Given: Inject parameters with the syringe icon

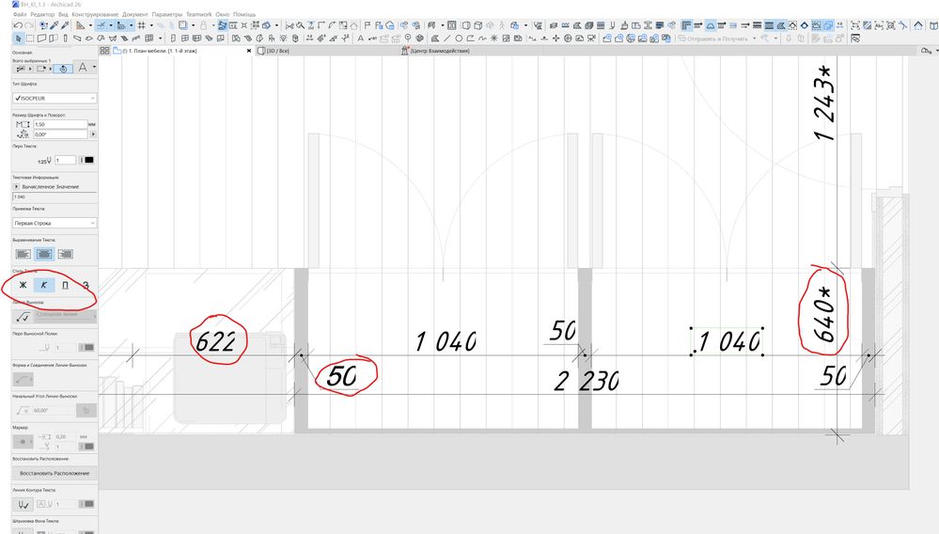Looking at the screenshot, I should [65, 25].
